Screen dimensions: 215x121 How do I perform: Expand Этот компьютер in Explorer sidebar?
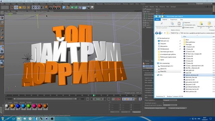point(163,63)
